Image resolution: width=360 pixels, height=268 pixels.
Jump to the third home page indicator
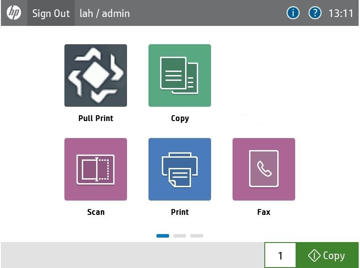(197, 236)
